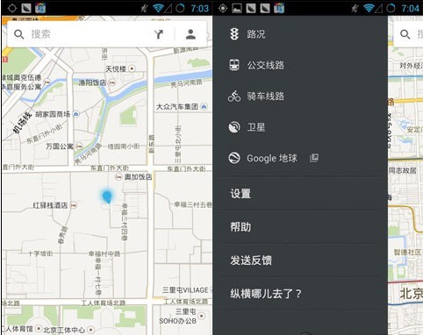Tap the 天悦楼 restaurant marker
The height and width of the screenshot is (335, 423).
tap(133, 68)
